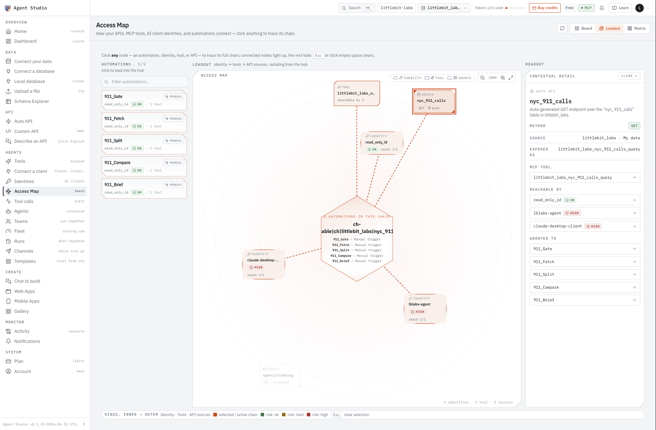The height and width of the screenshot is (430, 656).
Task: Collapse the sidebar using bottom chevron
Action: pyautogui.click(x=84, y=424)
